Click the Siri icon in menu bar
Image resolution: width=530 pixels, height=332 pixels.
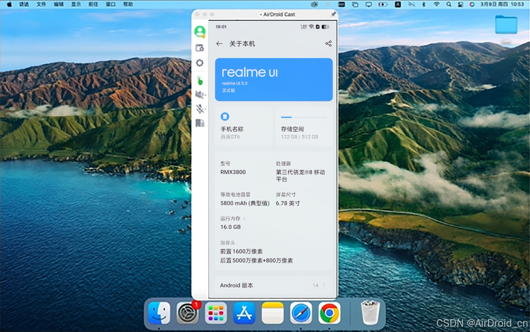click(472, 4)
